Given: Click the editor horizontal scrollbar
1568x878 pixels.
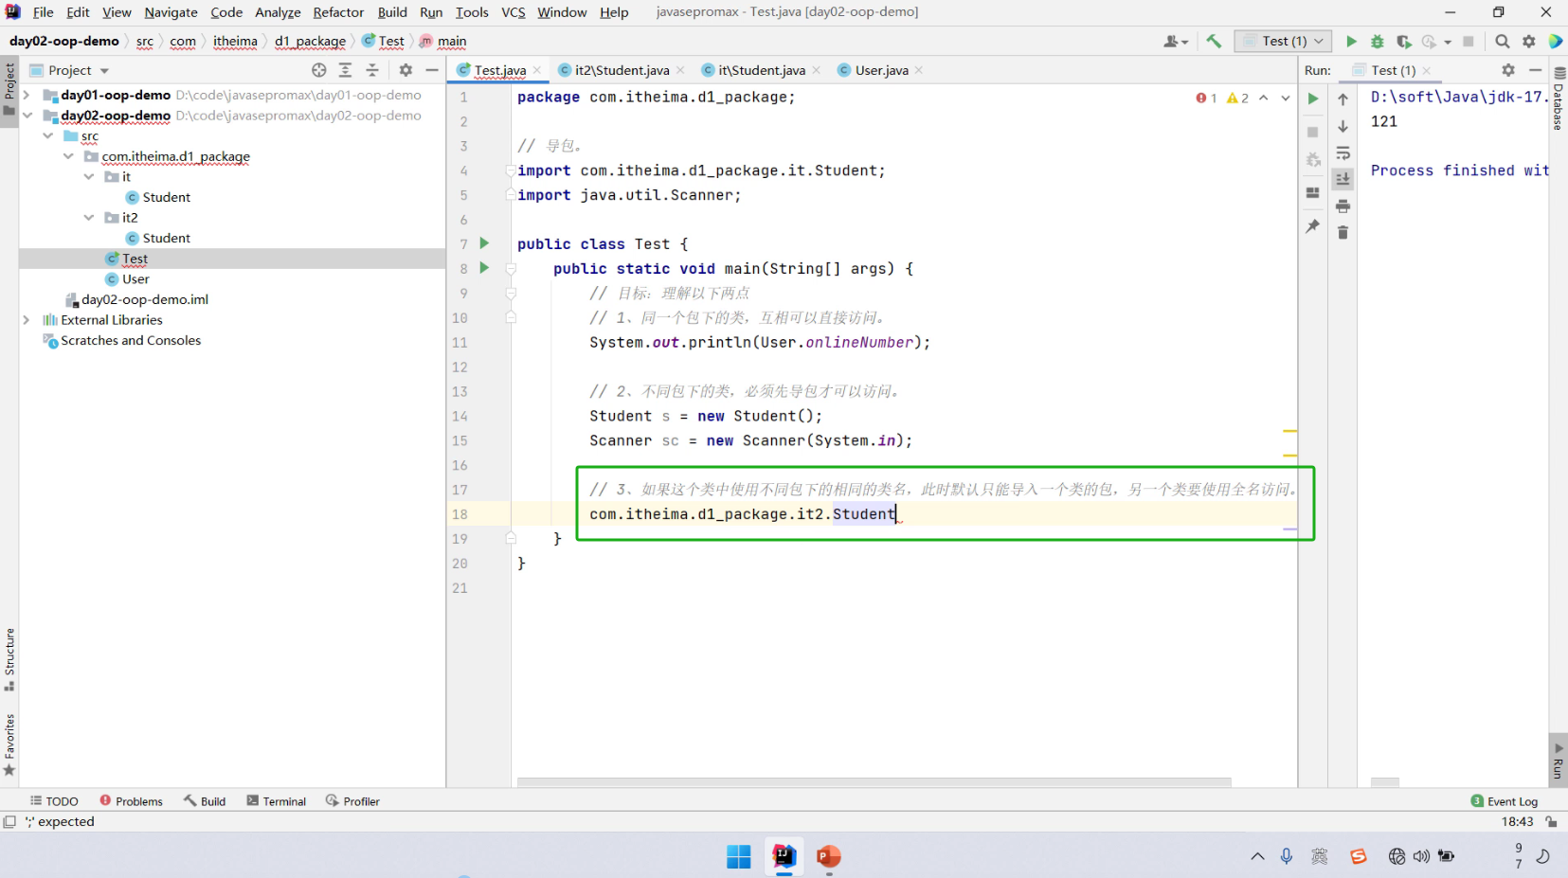Looking at the screenshot, I should click(874, 782).
